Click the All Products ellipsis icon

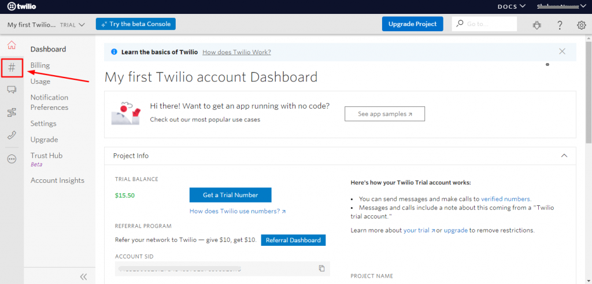point(12,159)
